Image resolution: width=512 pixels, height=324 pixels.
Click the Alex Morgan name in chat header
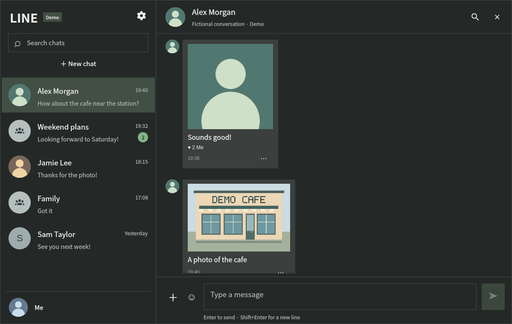[214, 12]
